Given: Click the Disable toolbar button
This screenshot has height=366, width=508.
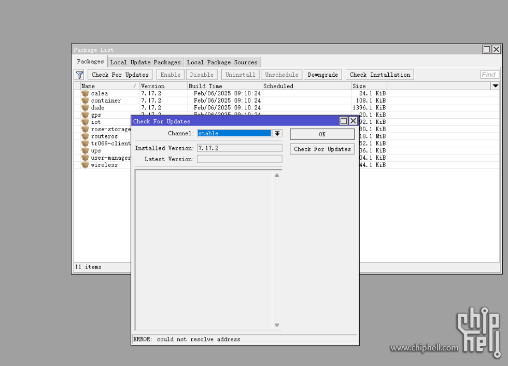Looking at the screenshot, I should point(202,75).
